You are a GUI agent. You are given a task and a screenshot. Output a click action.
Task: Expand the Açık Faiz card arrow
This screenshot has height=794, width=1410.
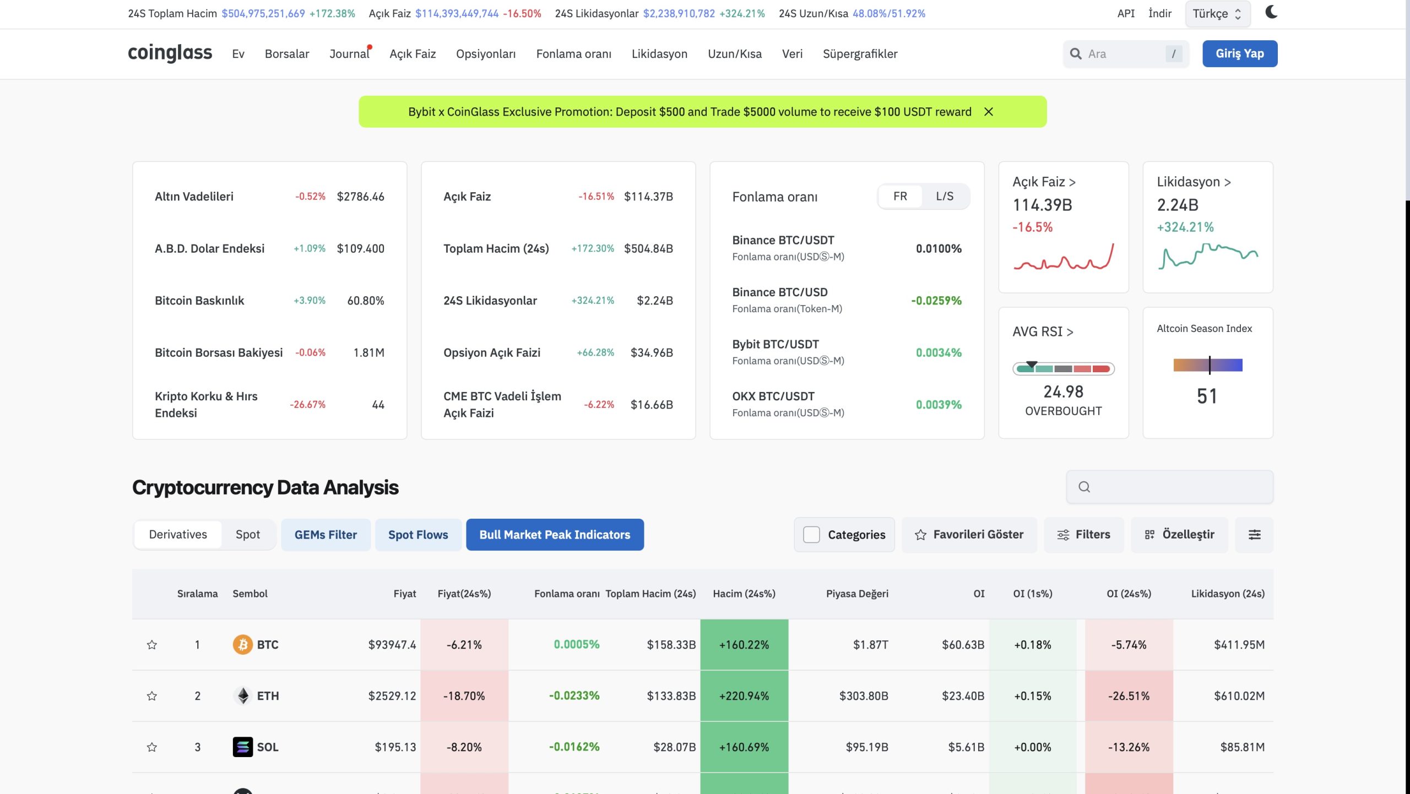pos(1072,182)
